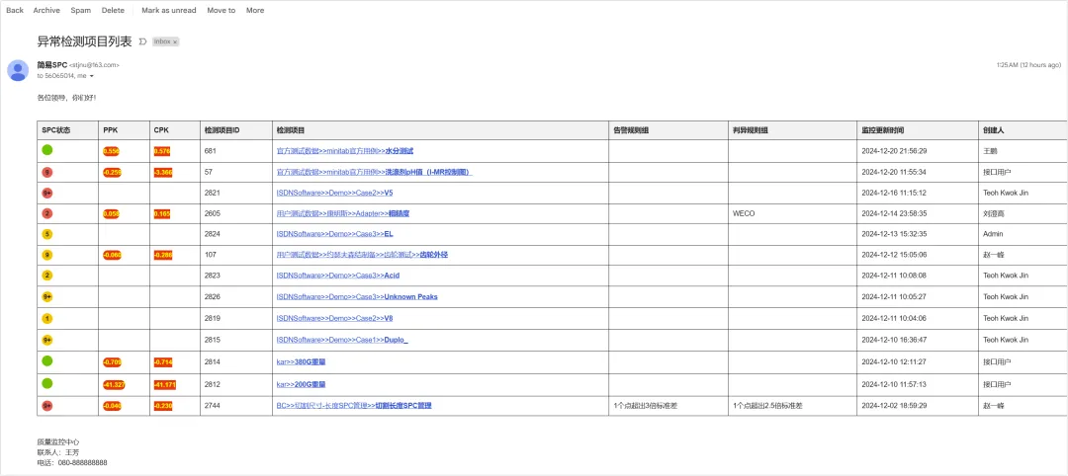Select Mark as unread
1068x476 pixels.
click(x=169, y=10)
